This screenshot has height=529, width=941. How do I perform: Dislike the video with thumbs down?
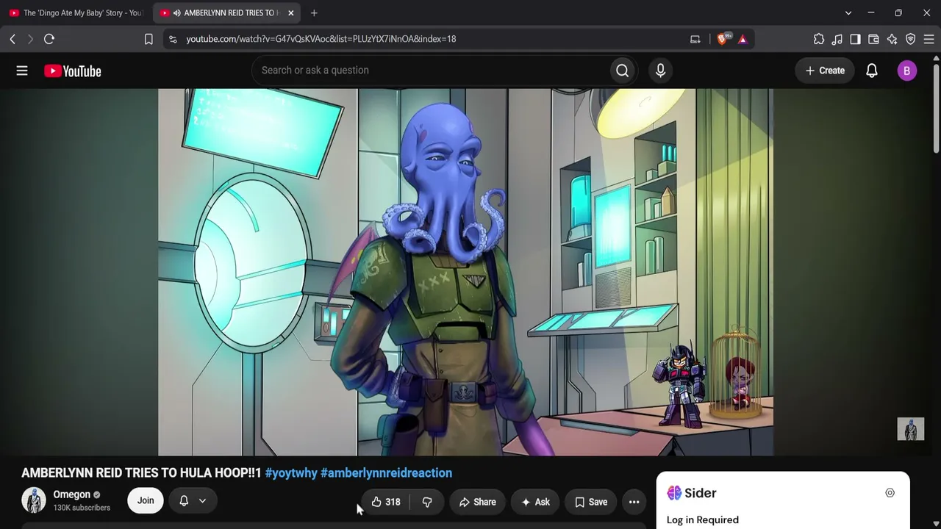(x=427, y=502)
